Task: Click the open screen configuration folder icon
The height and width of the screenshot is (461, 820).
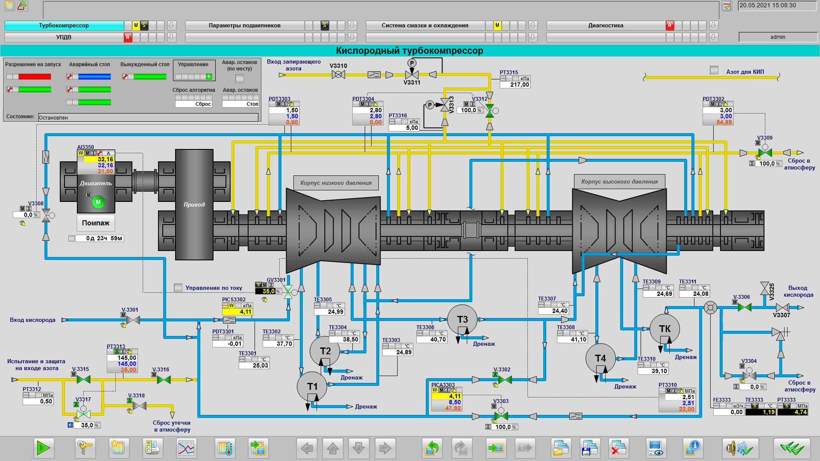Action: coord(561,448)
